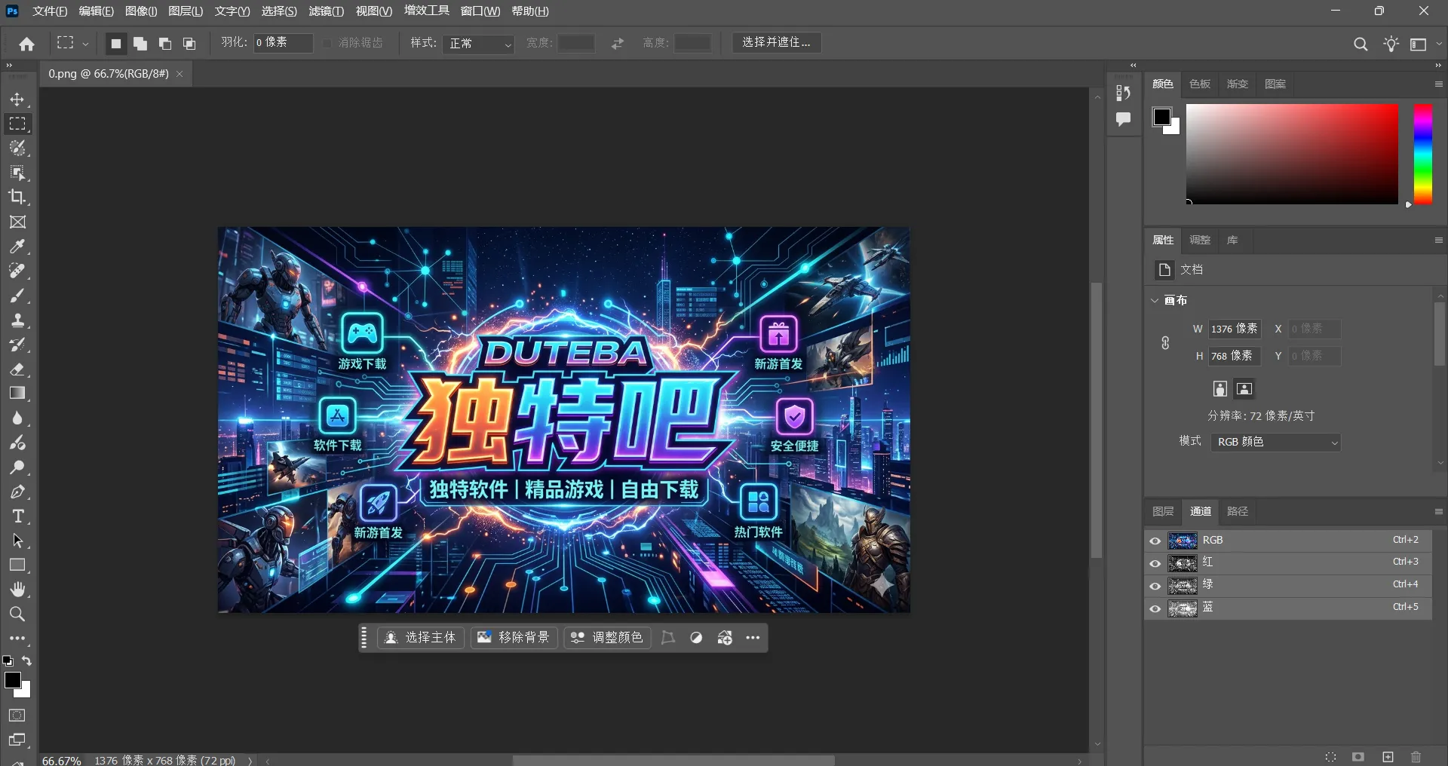The image size is (1448, 766).
Task: Open the 滤镜 menu
Action: pyautogui.click(x=326, y=11)
